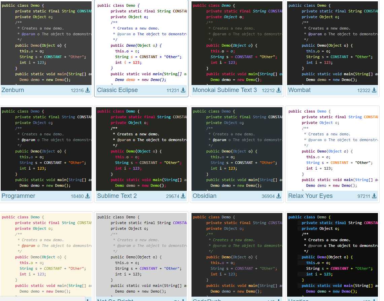The height and width of the screenshot is (301, 384).
Task: Click the Programmer code preview thumbnail
Action: coord(46,149)
